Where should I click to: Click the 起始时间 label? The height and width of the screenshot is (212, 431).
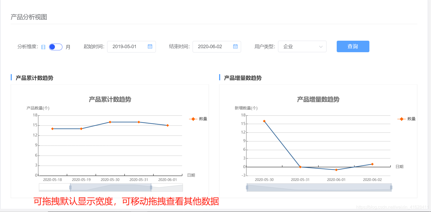point(94,47)
